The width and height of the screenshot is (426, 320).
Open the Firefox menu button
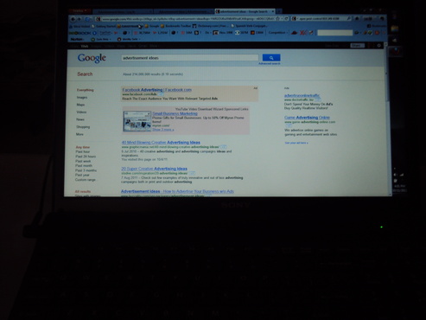click(x=80, y=11)
